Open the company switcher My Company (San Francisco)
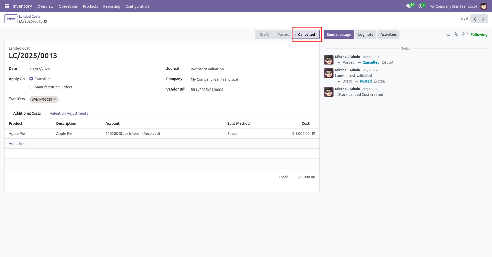Screen dimensions: 492x257 (453, 6)
